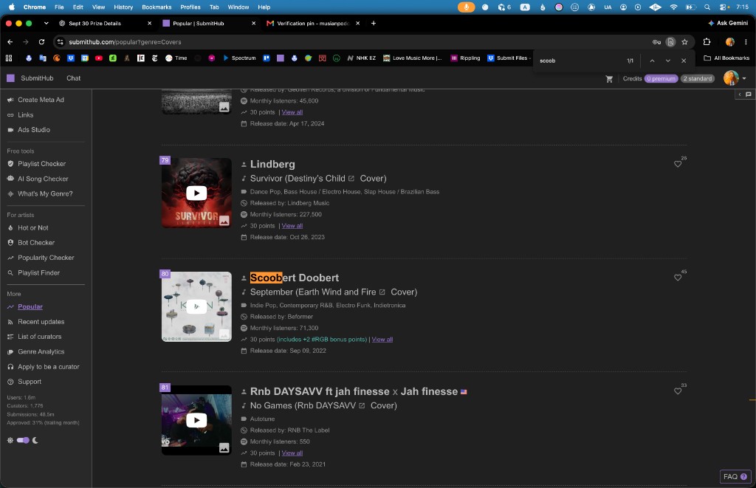Open the FAQ button
The width and height of the screenshot is (756, 488).
(x=735, y=476)
